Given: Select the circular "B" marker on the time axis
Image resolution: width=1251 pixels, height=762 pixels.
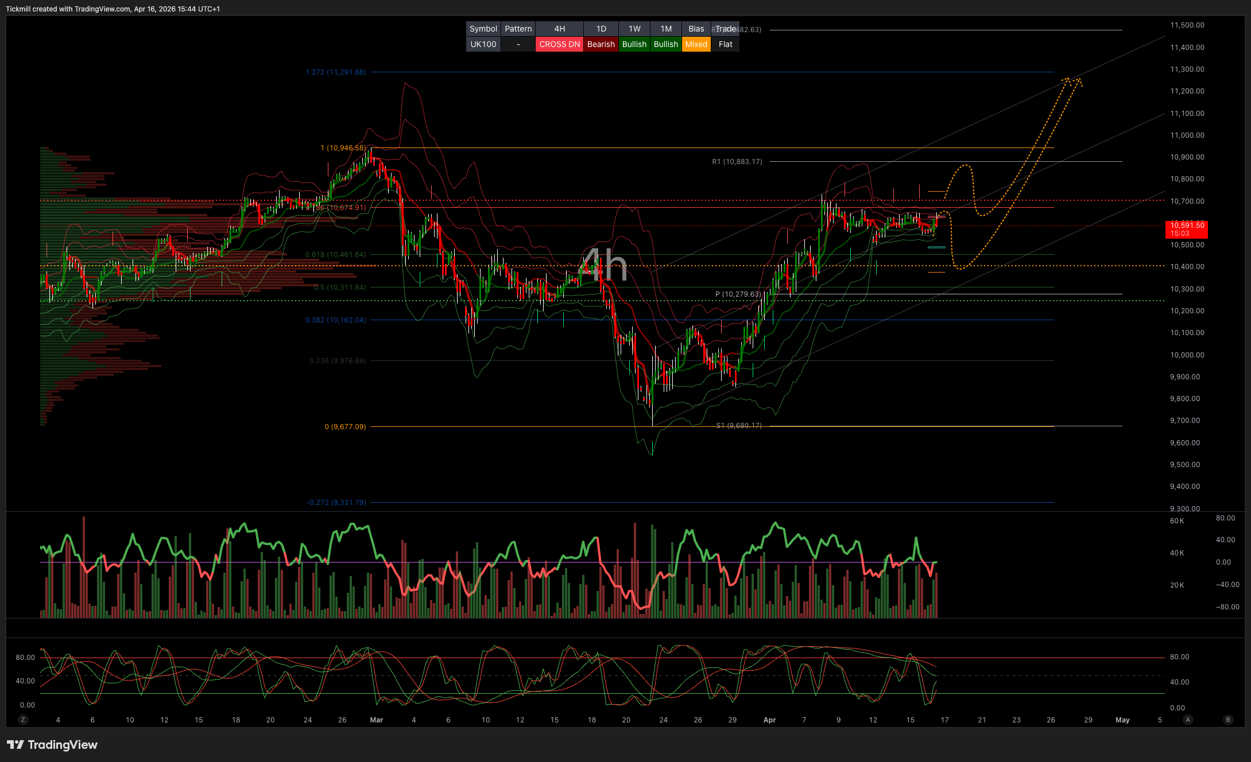Looking at the screenshot, I should (1227, 720).
